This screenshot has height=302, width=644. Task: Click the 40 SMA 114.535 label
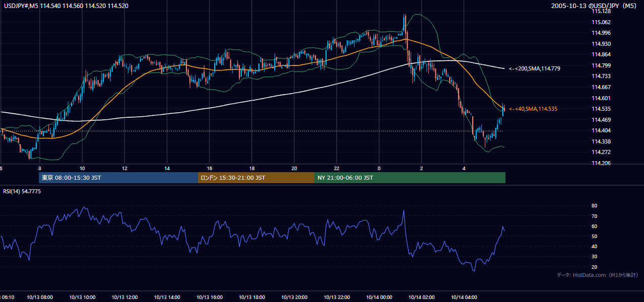pyautogui.click(x=533, y=109)
